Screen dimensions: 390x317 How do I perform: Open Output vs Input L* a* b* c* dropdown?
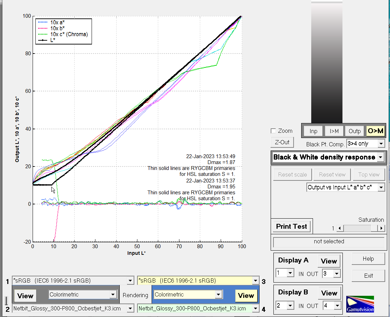click(x=381, y=187)
